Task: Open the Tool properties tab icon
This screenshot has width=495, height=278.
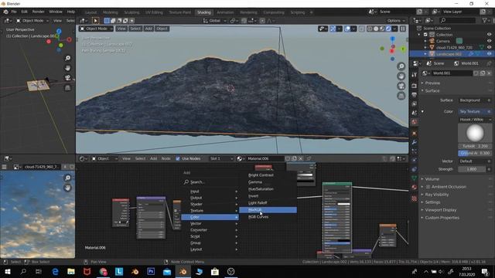Action: pos(415,75)
